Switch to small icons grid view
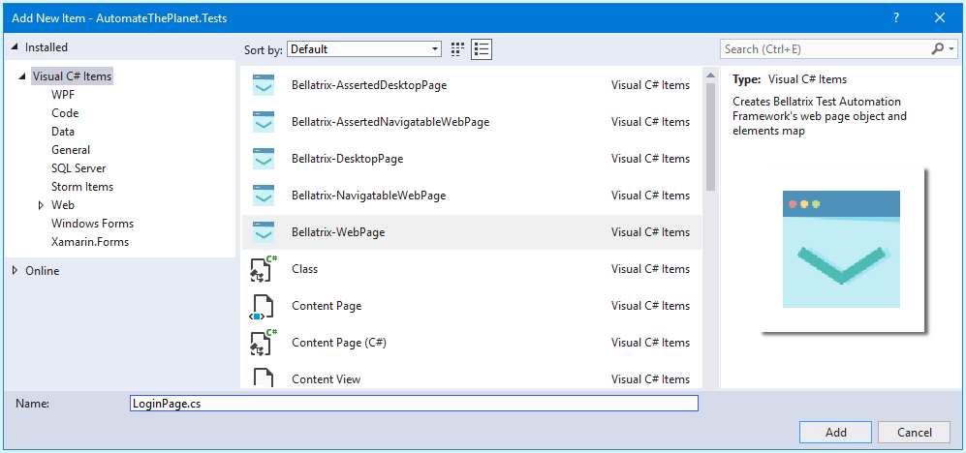The image size is (966, 453). click(x=457, y=49)
